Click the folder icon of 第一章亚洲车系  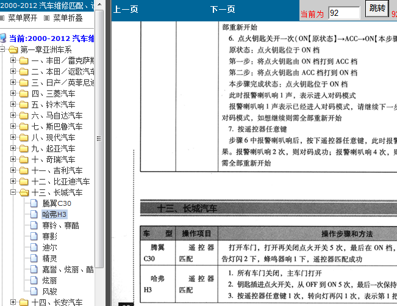point(13,49)
